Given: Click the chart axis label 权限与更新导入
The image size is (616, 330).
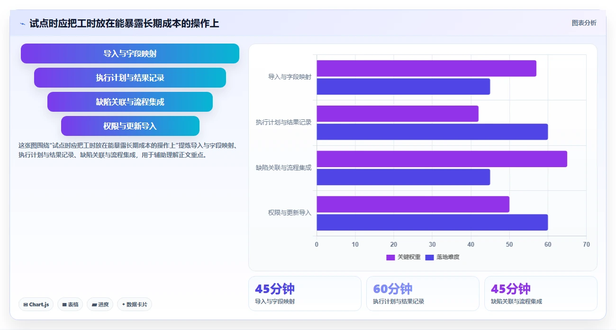Looking at the screenshot, I should coord(290,213).
